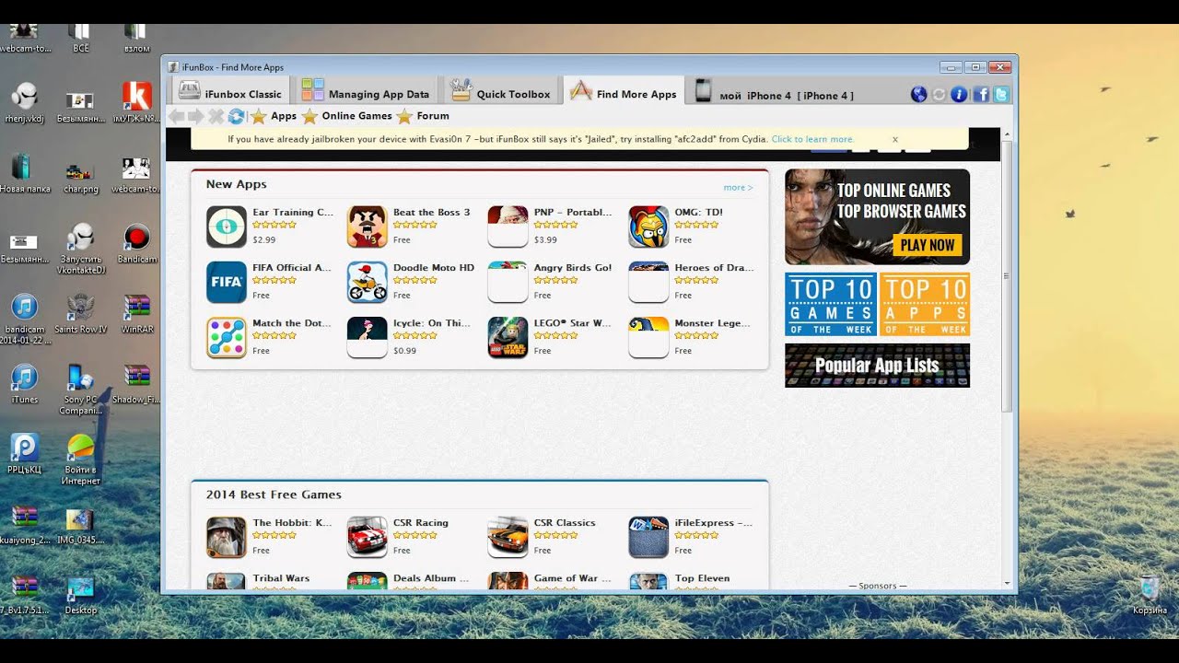Select the Find More Apps tab
Image resolution: width=1179 pixels, height=663 pixels.
point(623,91)
